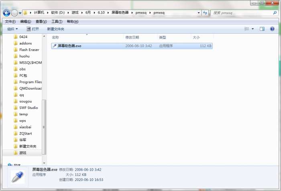Image resolution: width=281 pixels, height=191 pixels.
Task: Navigate to 游戏 in the address bar
Action: (x=75, y=12)
